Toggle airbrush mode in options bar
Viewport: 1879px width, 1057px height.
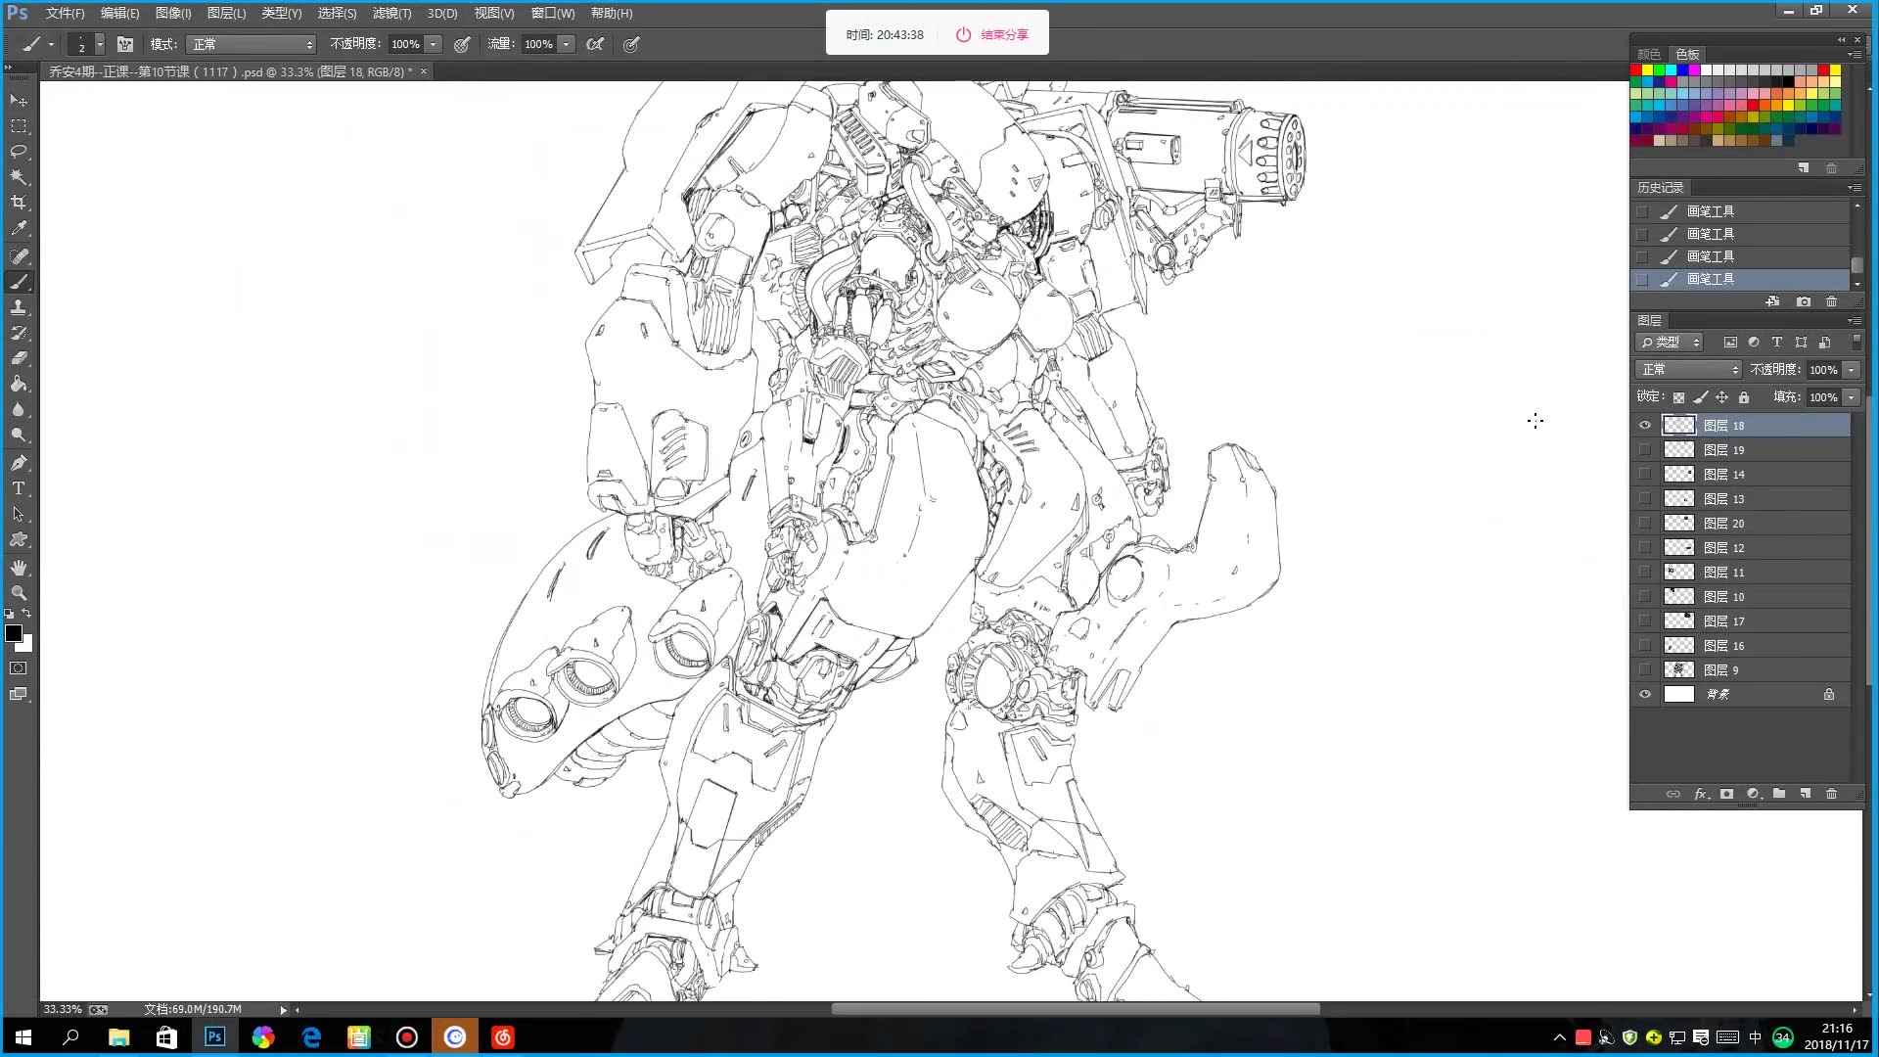[x=595, y=44]
